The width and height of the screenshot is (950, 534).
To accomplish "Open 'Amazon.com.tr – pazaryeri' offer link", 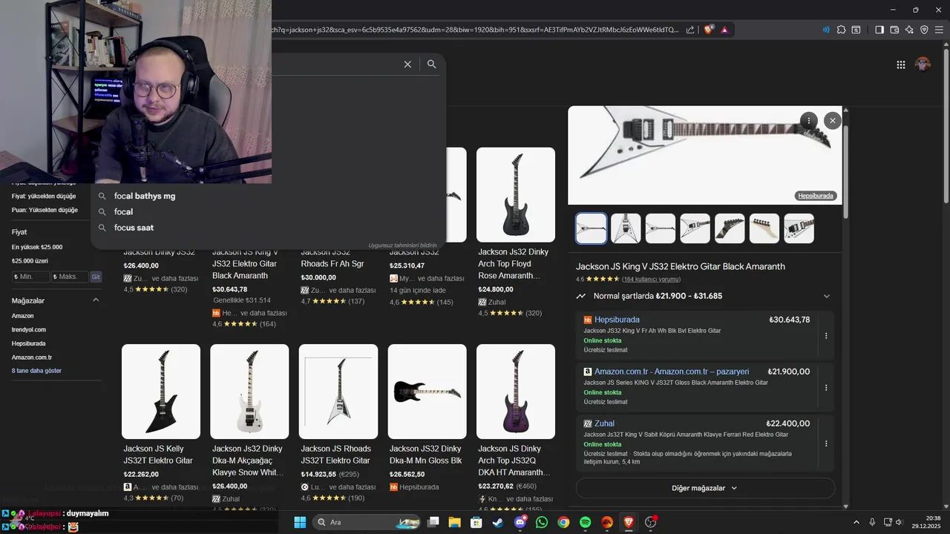I will click(x=672, y=372).
